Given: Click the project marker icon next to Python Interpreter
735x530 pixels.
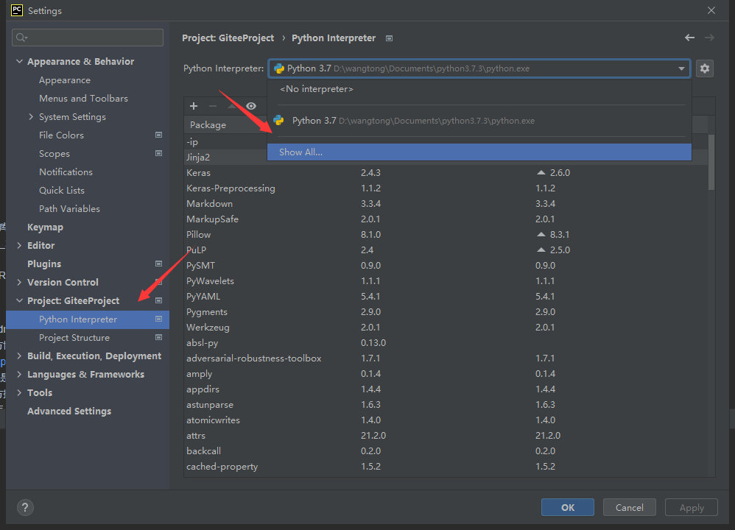Looking at the screenshot, I should click(x=158, y=319).
